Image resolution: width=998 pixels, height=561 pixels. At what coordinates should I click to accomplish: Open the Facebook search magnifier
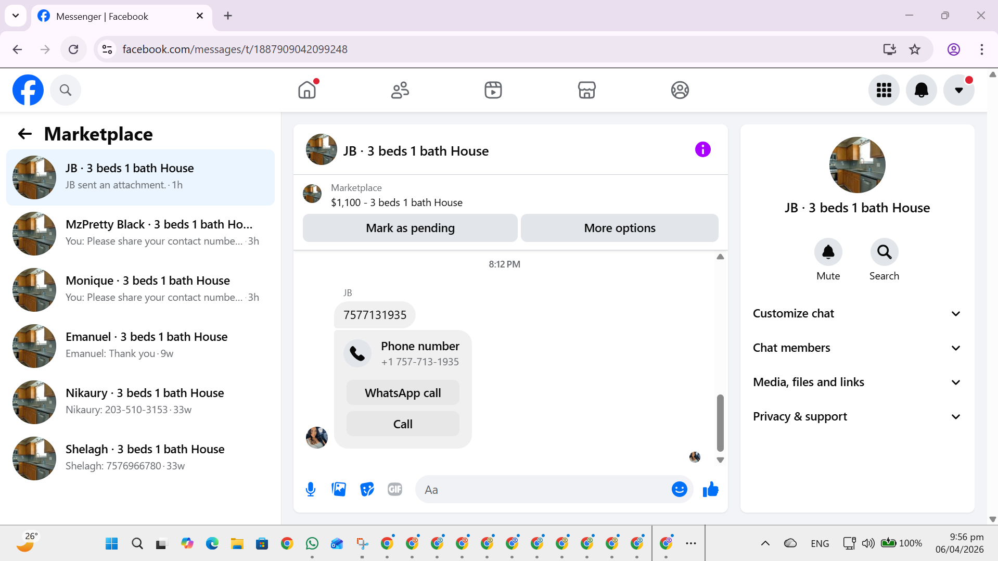click(66, 90)
